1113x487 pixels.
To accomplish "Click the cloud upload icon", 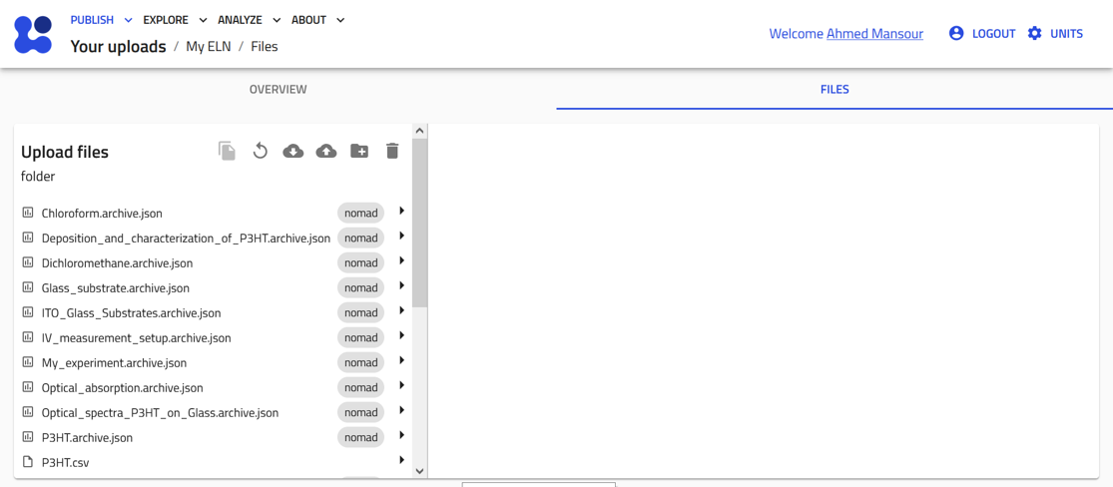I will 326,151.
